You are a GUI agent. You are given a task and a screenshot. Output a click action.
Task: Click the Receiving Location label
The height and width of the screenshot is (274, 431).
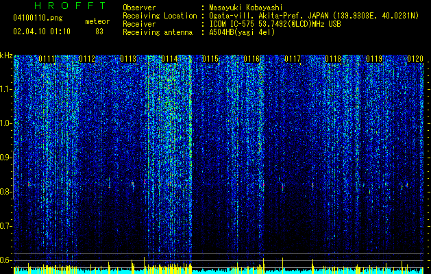[x=160, y=16]
